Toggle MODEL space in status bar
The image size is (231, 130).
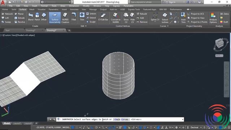66,127
